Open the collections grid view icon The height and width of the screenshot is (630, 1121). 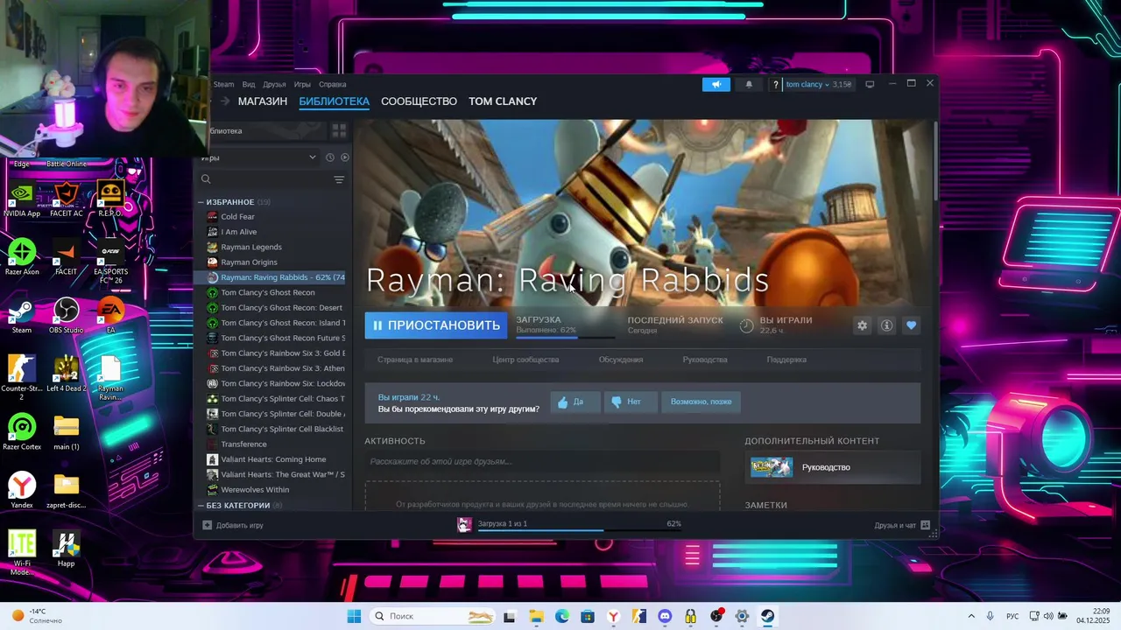click(339, 130)
